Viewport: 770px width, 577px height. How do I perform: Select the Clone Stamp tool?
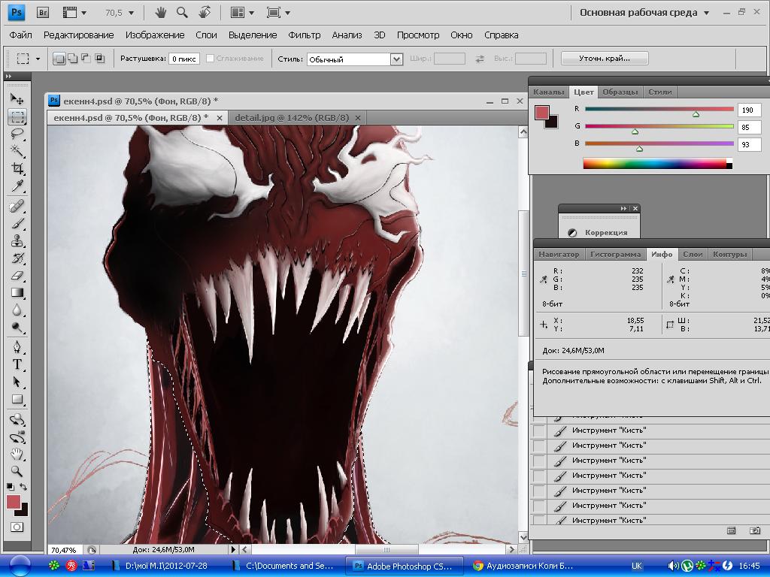point(17,241)
